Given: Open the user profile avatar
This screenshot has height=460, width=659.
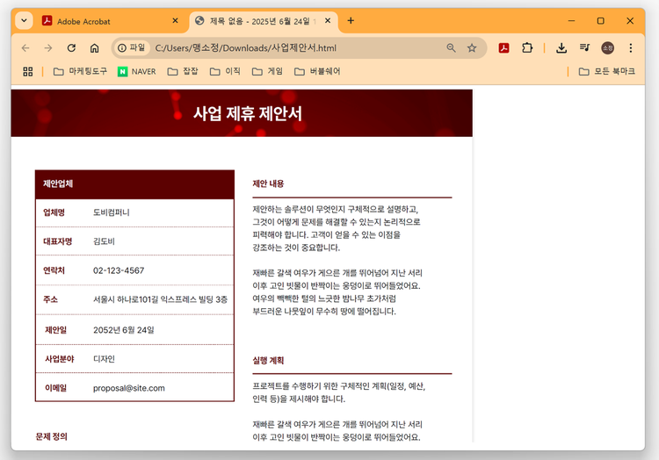Looking at the screenshot, I should [607, 48].
